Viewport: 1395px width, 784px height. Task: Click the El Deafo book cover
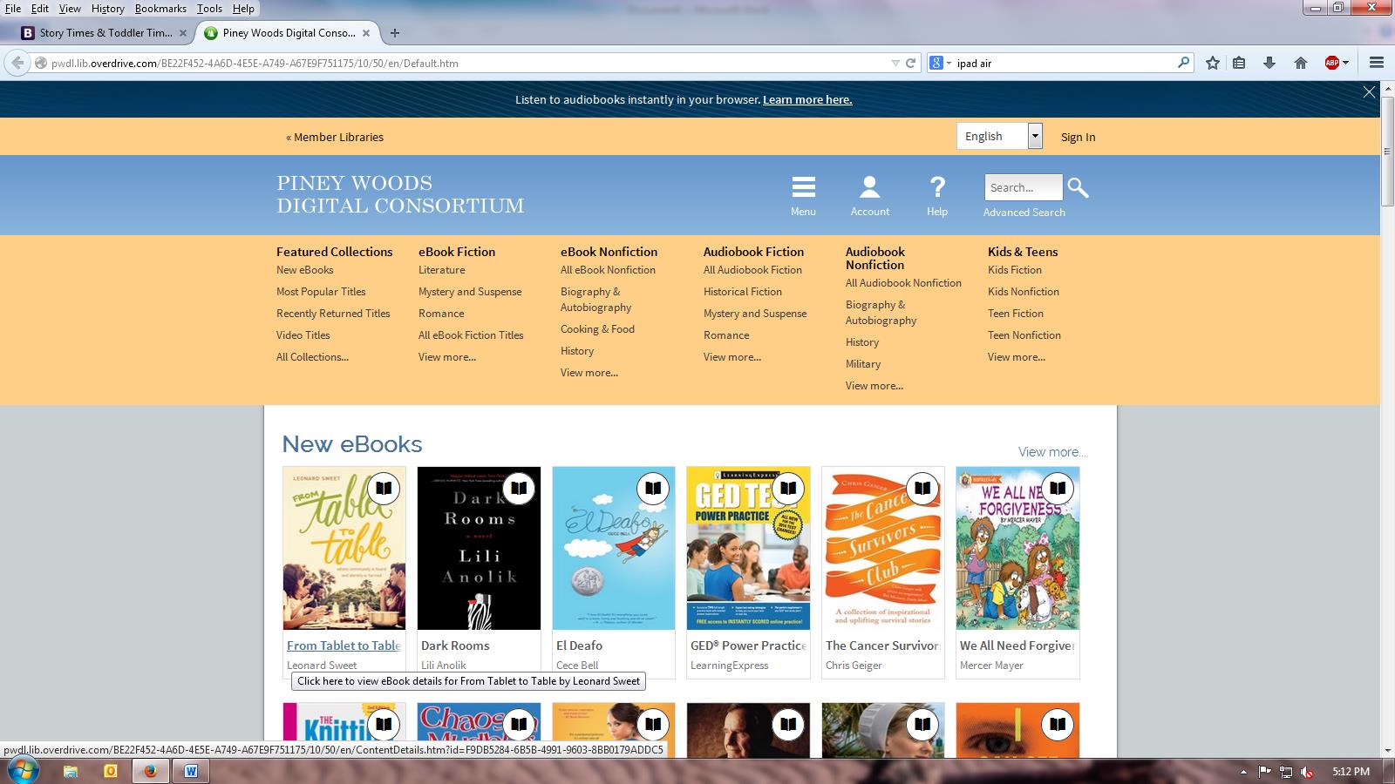click(x=613, y=548)
